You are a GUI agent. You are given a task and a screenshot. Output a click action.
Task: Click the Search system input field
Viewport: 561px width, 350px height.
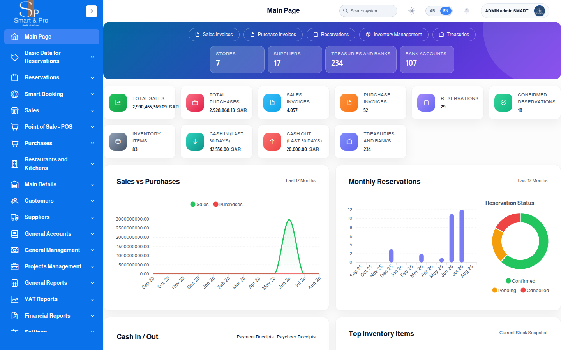pyautogui.click(x=368, y=11)
